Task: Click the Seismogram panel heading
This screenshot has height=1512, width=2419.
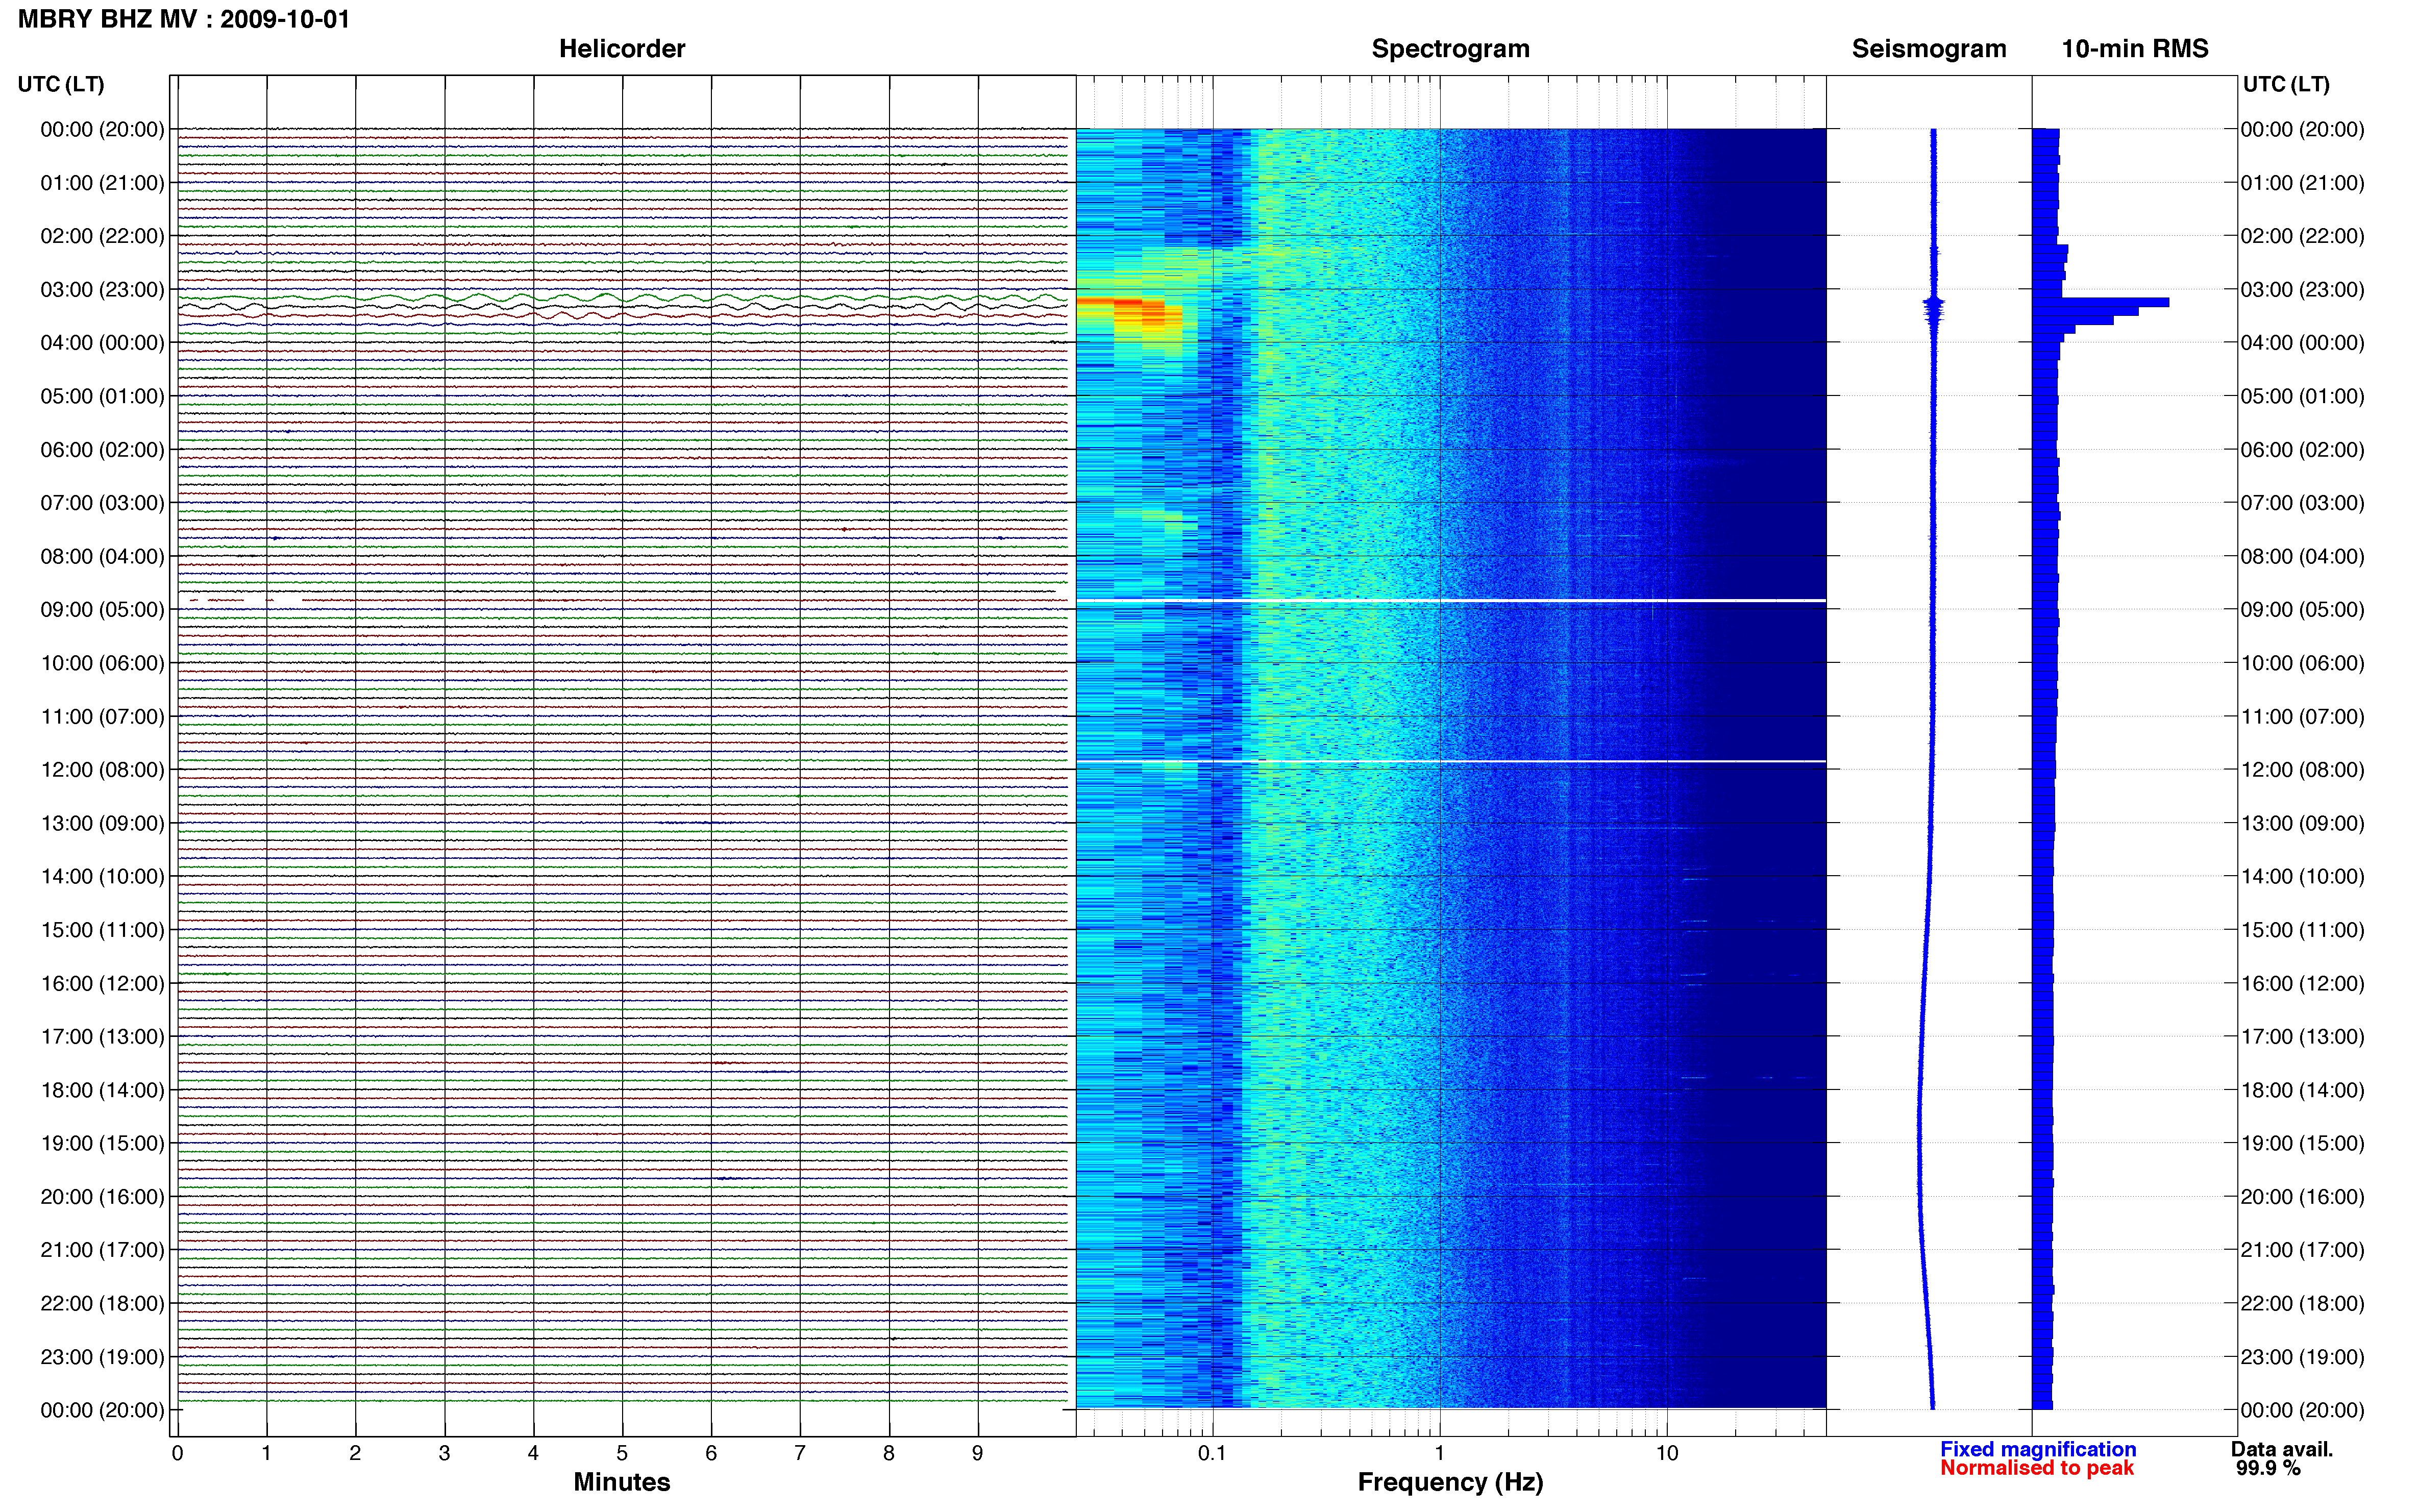Action: [x=1929, y=49]
